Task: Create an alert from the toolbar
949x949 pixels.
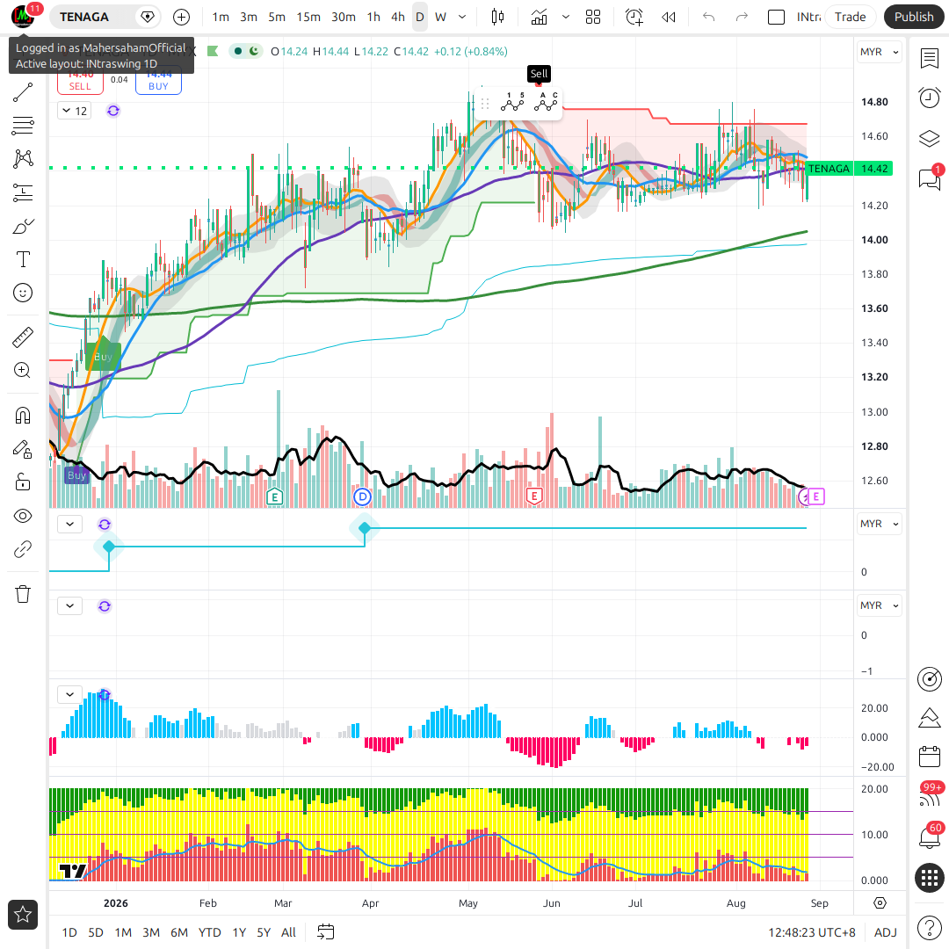Action: coord(634,17)
